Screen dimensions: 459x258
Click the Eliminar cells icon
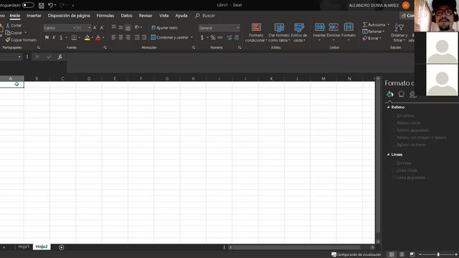(x=333, y=27)
